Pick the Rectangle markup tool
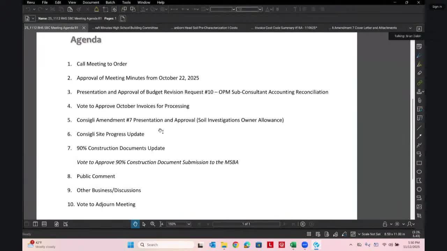The width and height of the screenshot is (447, 251). click(x=419, y=163)
